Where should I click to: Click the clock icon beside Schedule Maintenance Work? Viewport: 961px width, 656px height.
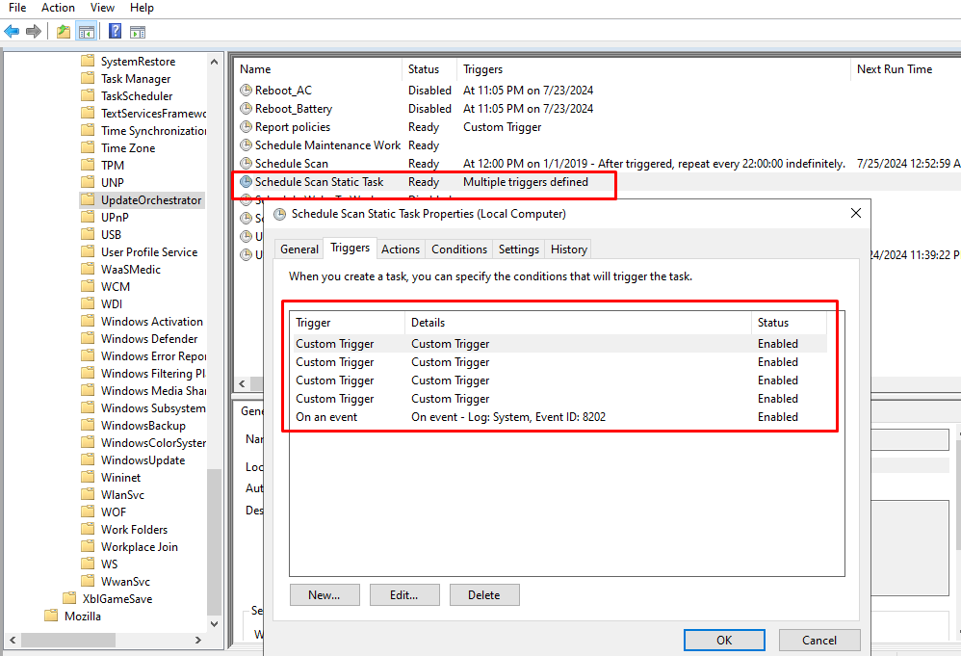coord(246,145)
